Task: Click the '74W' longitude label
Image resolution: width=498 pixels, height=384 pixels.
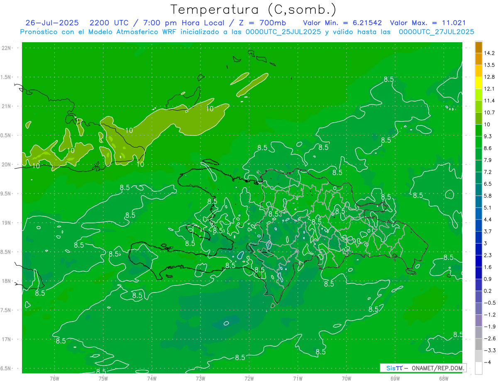Action: (152, 378)
